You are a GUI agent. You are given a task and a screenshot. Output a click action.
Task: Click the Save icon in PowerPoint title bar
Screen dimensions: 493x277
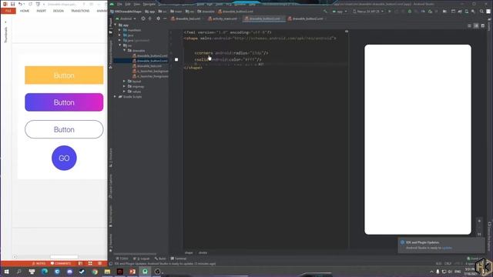tap(12, 4)
